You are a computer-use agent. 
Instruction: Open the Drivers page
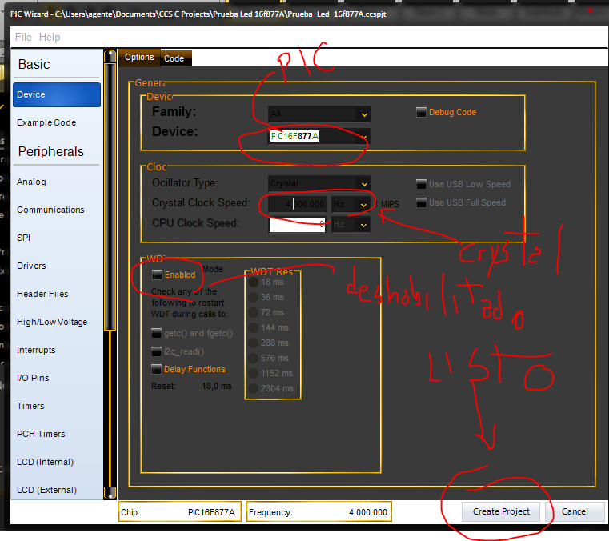(57, 266)
